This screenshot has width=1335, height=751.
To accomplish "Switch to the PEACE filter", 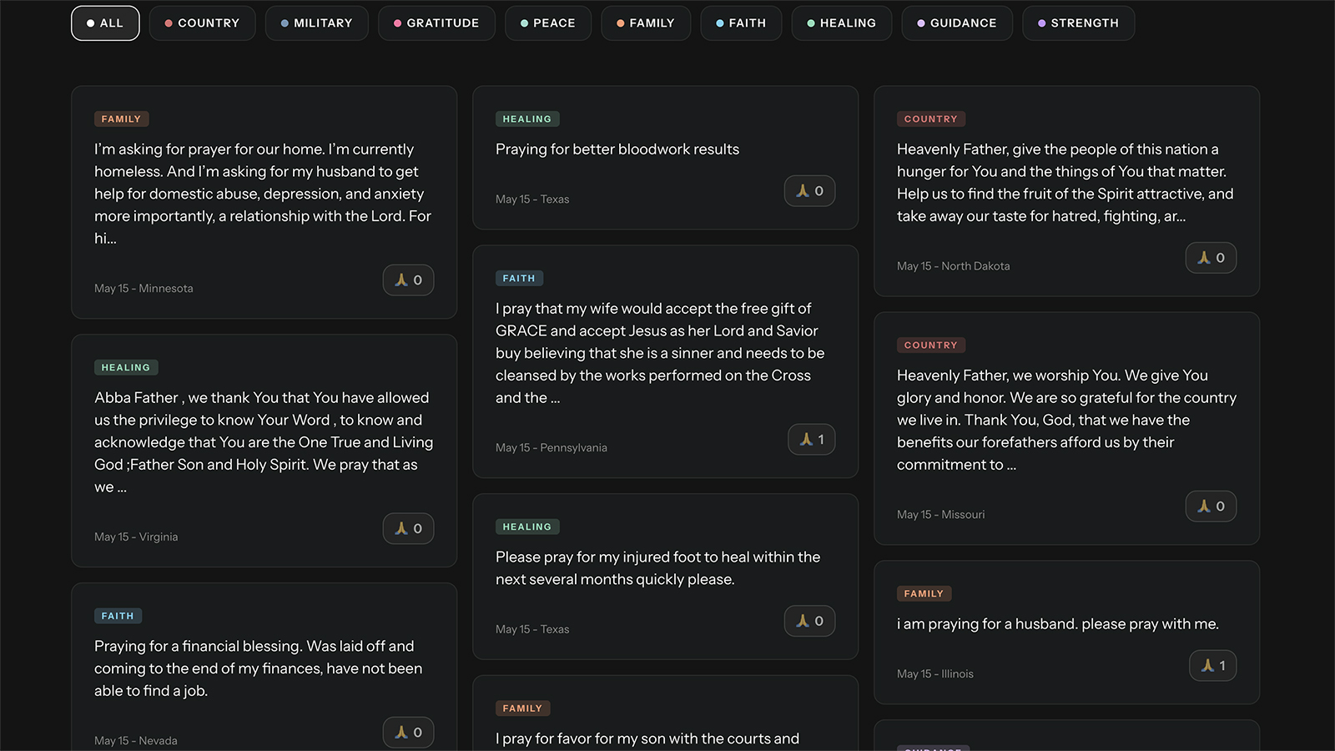I will click(547, 23).
